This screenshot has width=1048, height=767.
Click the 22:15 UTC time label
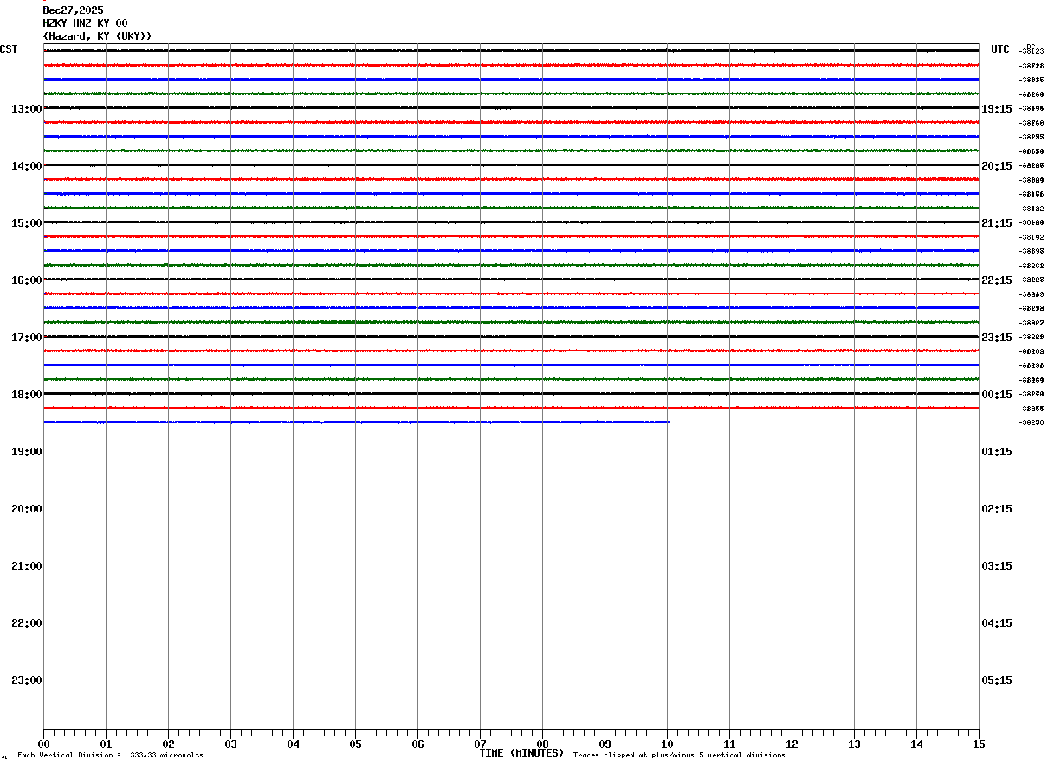(996, 280)
